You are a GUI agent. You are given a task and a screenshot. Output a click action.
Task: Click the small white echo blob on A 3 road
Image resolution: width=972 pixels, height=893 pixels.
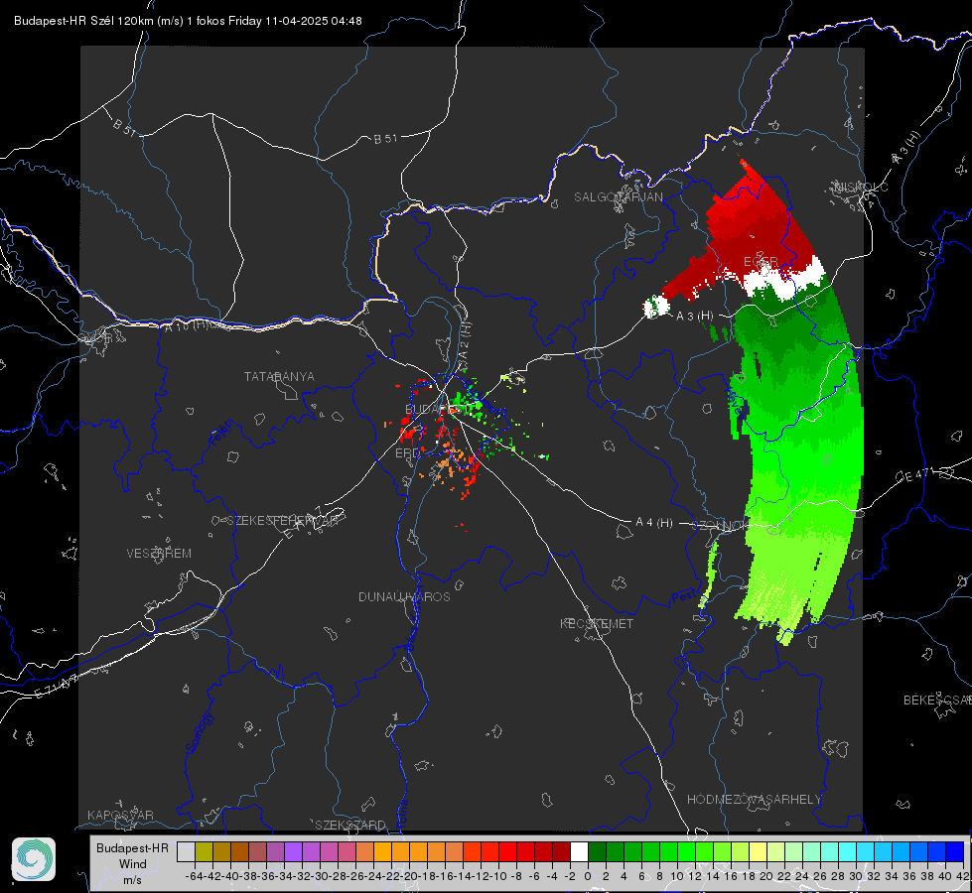point(655,307)
